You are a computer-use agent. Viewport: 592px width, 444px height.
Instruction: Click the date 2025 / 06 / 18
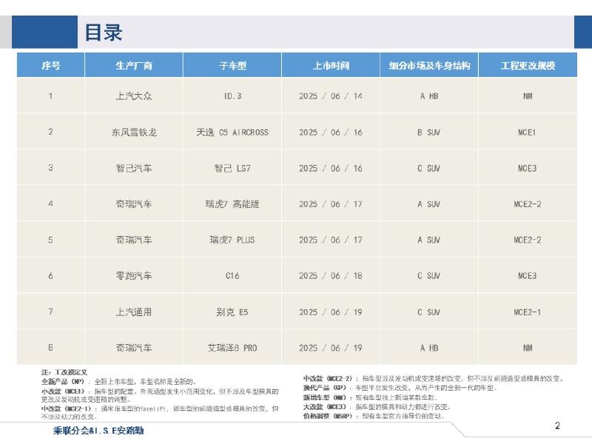331,275
